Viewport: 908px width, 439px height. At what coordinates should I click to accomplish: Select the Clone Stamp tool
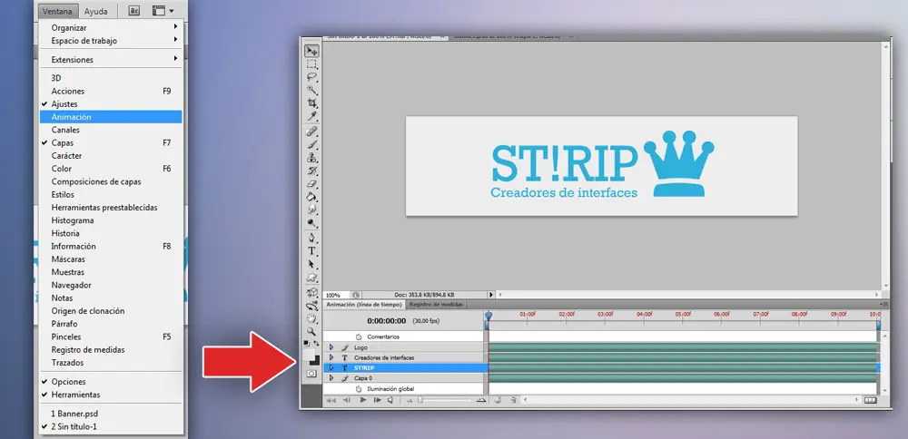(x=312, y=157)
